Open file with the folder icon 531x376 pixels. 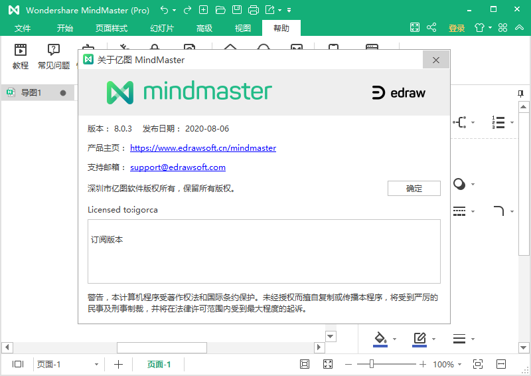[x=220, y=10]
